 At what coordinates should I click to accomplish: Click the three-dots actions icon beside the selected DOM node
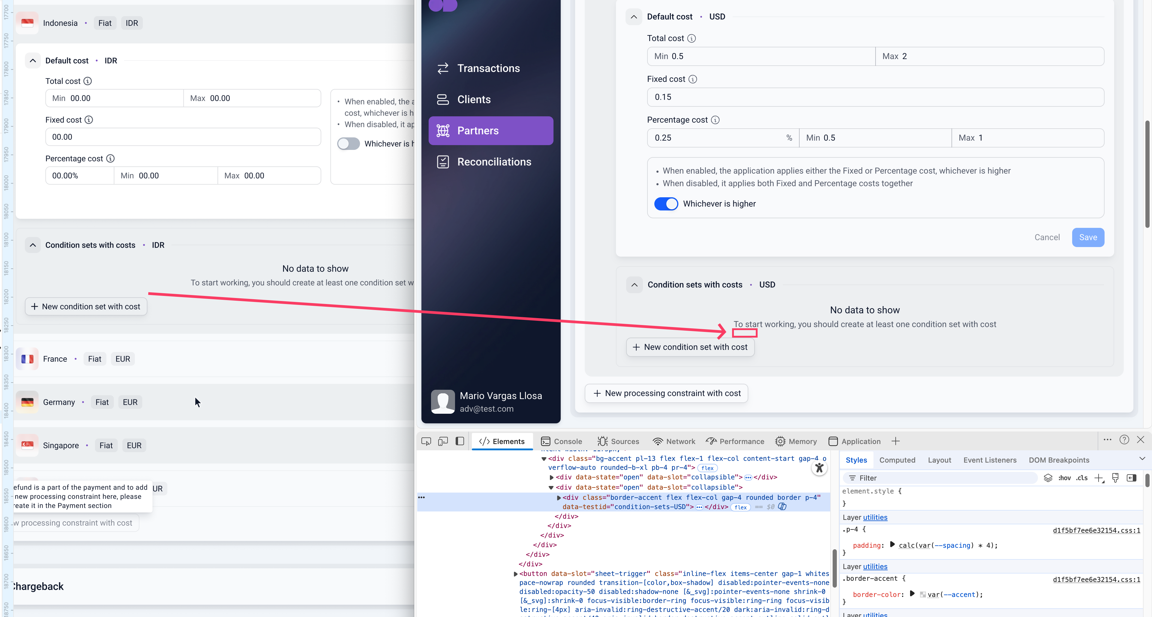[x=421, y=497]
